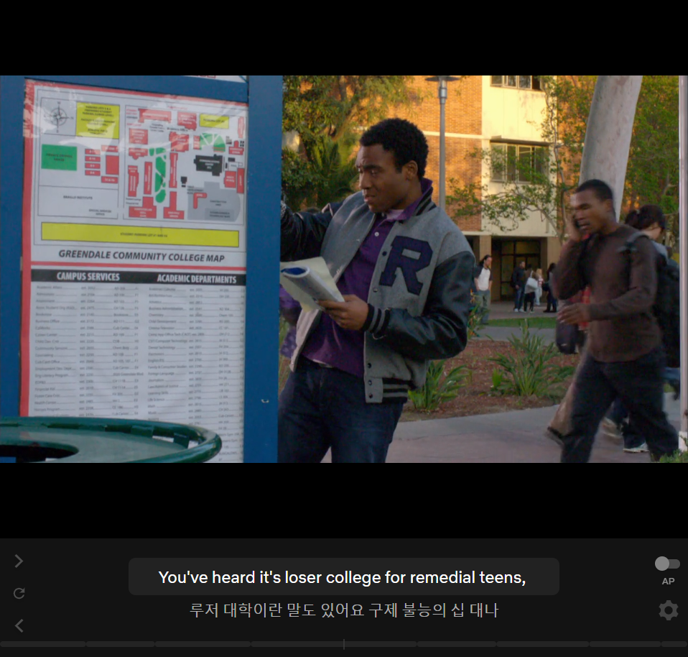Go back to the previous subtitle arrow

click(x=19, y=626)
